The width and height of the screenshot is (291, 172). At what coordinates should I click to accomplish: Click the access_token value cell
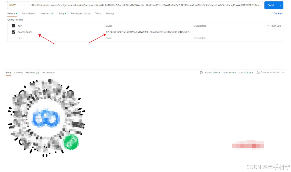tap(148, 32)
